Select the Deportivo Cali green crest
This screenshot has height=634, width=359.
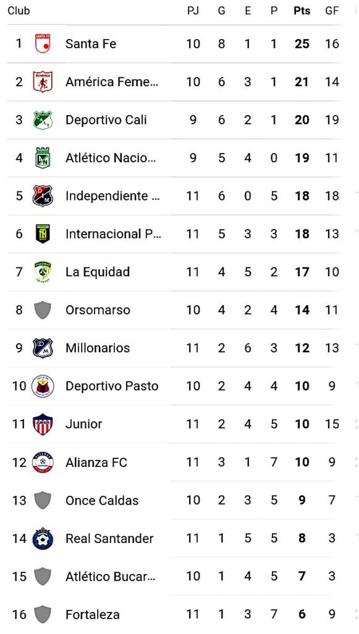(x=43, y=119)
